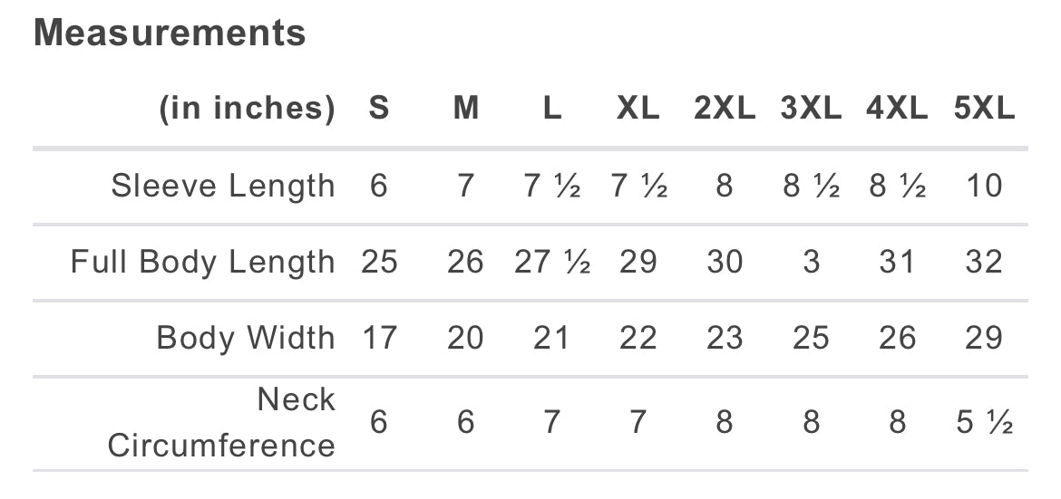
Task: Select the M size column header
Action: coord(465,109)
